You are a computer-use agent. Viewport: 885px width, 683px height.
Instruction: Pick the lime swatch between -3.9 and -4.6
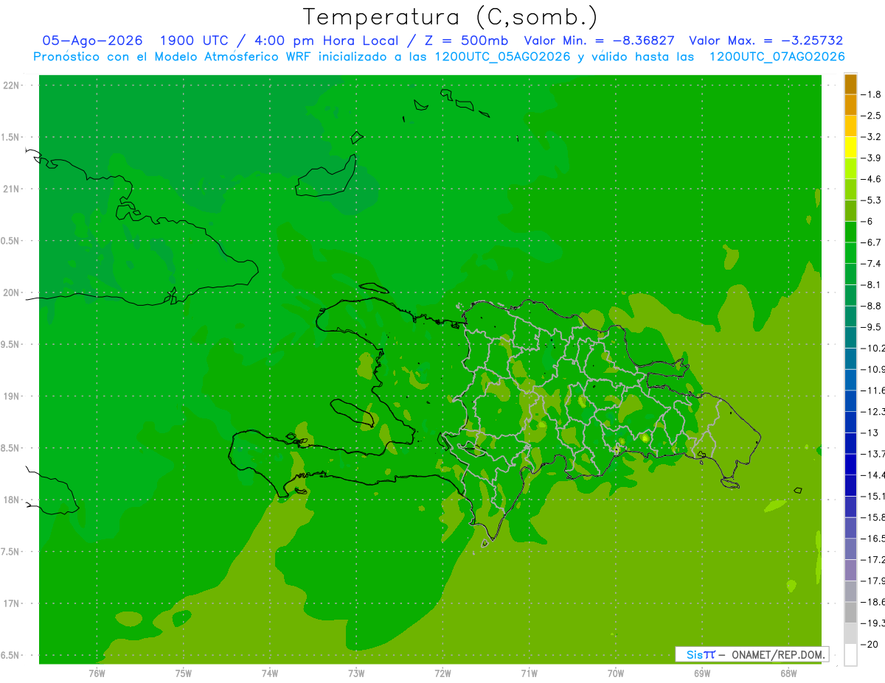pos(850,169)
